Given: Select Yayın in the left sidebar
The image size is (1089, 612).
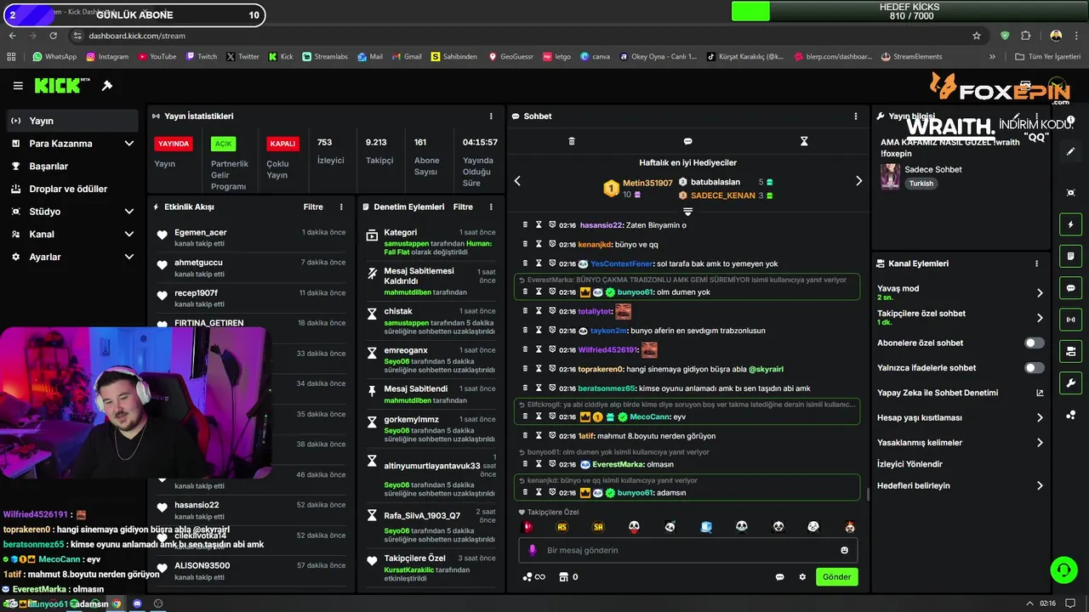Looking at the screenshot, I should (72, 121).
